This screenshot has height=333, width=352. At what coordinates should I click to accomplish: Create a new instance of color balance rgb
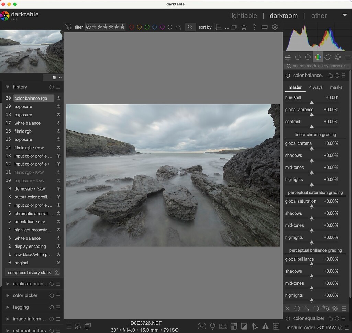(x=330, y=76)
